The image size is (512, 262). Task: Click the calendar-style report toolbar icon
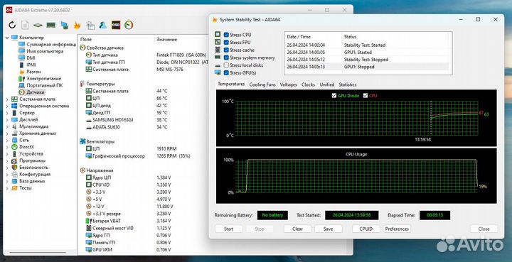tap(90, 25)
